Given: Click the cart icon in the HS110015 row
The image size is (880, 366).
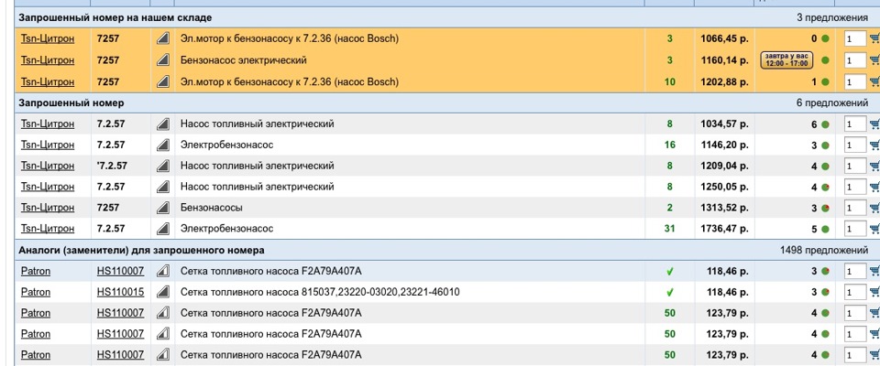Looking at the screenshot, I should (874, 292).
